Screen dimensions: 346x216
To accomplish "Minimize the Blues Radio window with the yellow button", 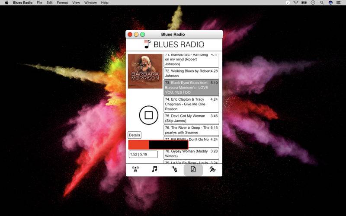I will pos(136,35).
